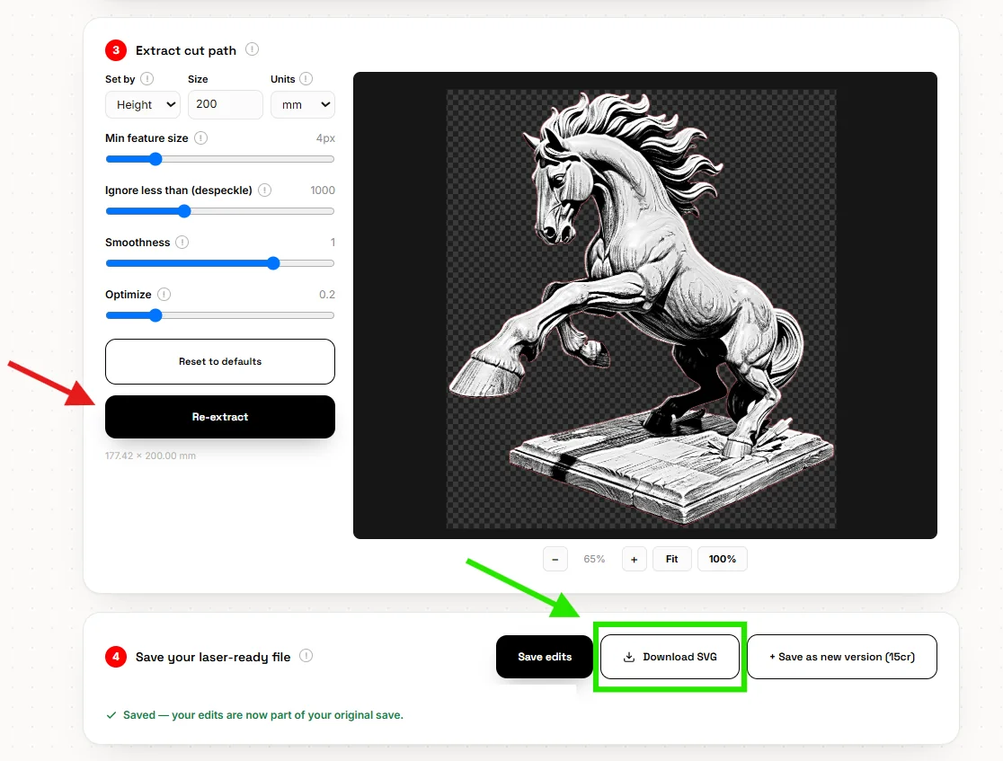Click the Download SVG button
The height and width of the screenshot is (761, 1003).
coord(670,657)
